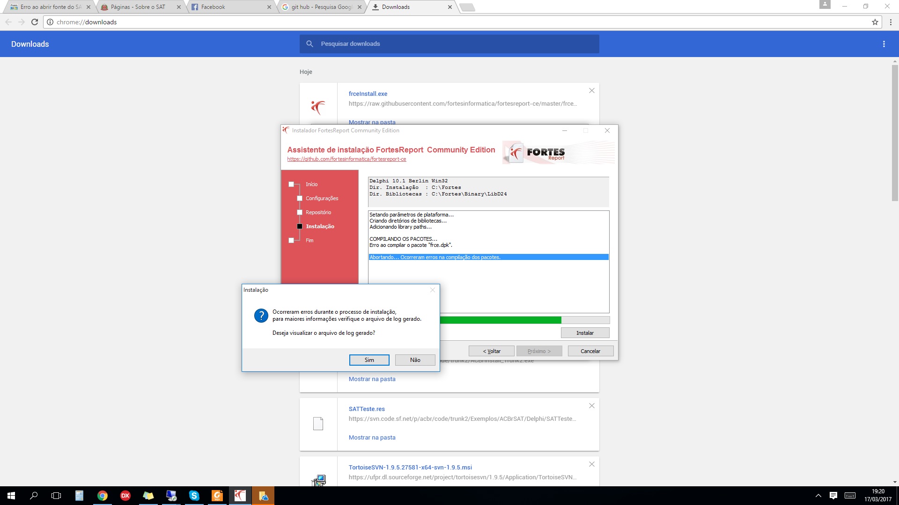The height and width of the screenshot is (505, 899).
Task: Remove the TortoiseSVN download entry
Action: pyautogui.click(x=592, y=464)
